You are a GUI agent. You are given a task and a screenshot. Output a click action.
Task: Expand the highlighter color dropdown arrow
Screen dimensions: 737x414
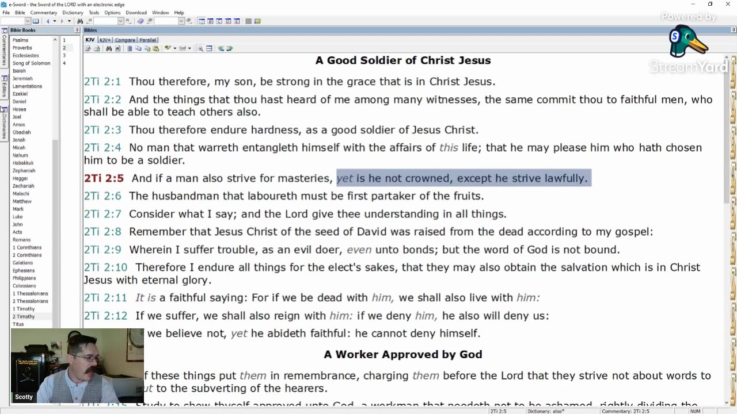(175, 48)
